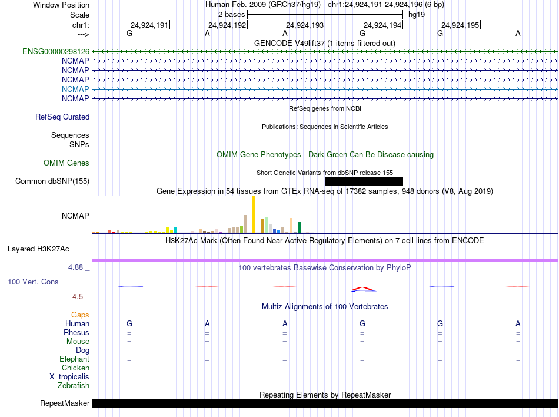Click the Layered H3K27Ac label

tap(38, 249)
